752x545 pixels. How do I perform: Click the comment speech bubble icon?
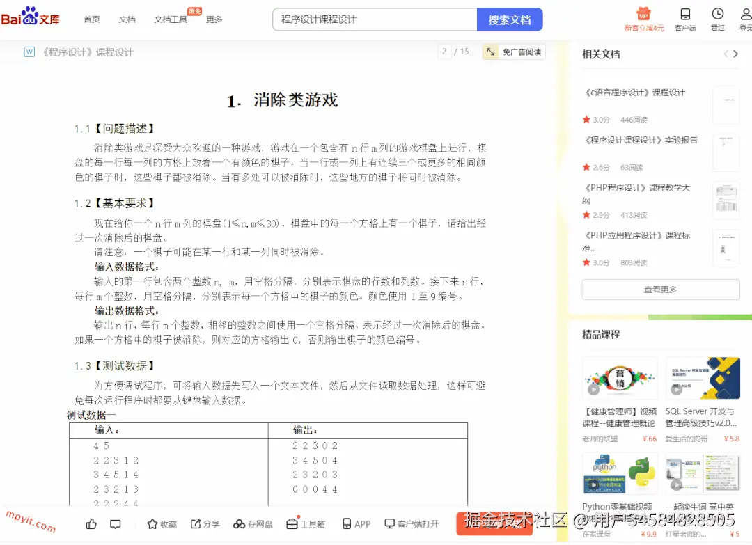(116, 524)
